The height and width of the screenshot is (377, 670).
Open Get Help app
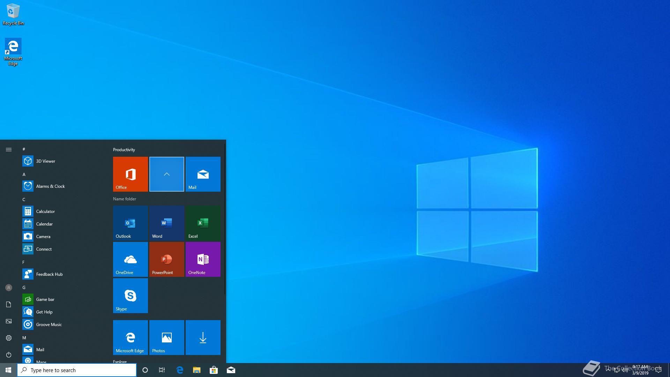pos(64,312)
